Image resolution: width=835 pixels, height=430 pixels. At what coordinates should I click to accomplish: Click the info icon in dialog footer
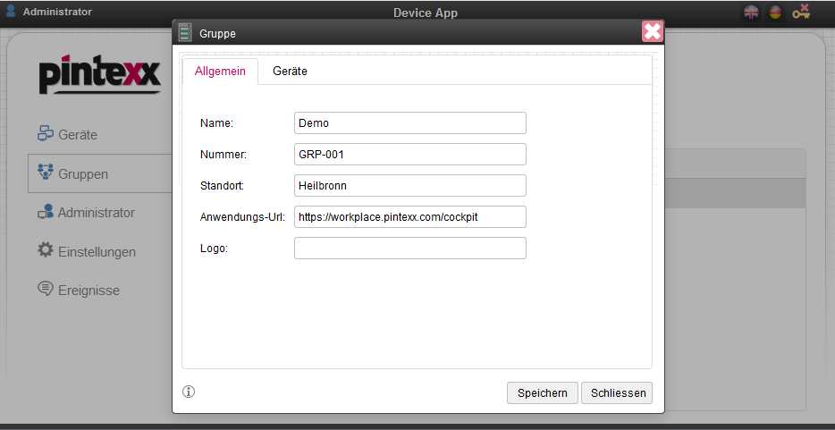[x=189, y=392]
